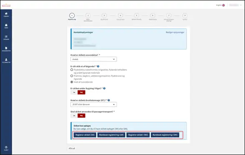Choose 'Ja' for ship under construction
This screenshot has height=155, width=245.
[x=74, y=92]
